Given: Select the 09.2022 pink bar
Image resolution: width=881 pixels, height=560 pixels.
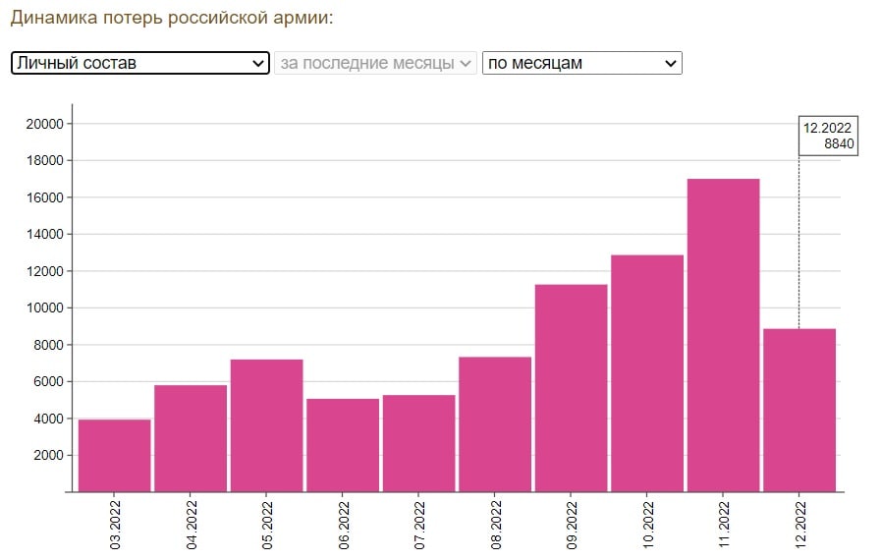Looking at the screenshot, I should (x=571, y=388).
